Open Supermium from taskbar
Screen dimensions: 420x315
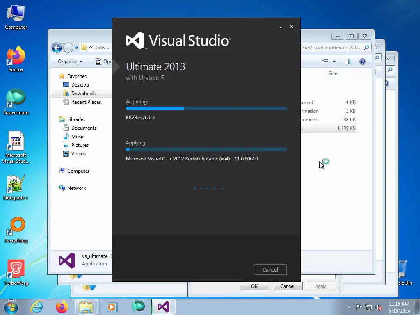[x=138, y=306]
